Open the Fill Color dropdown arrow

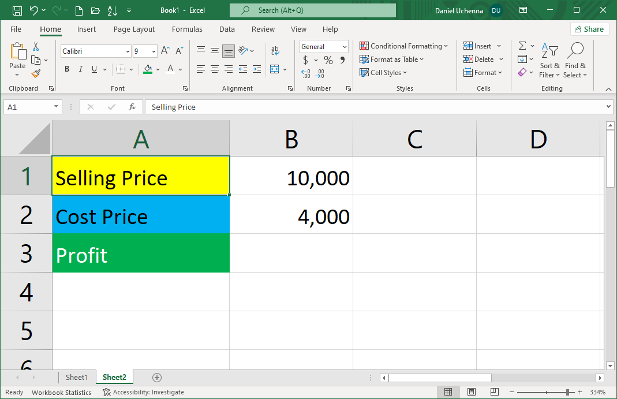[157, 69]
